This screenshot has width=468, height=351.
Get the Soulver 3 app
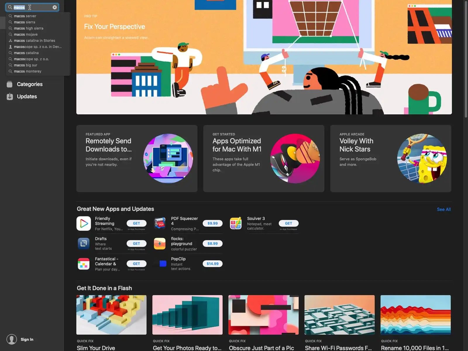[x=289, y=223]
